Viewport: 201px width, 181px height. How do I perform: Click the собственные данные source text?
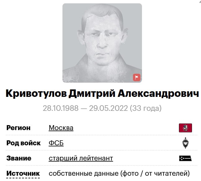point(84,174)
